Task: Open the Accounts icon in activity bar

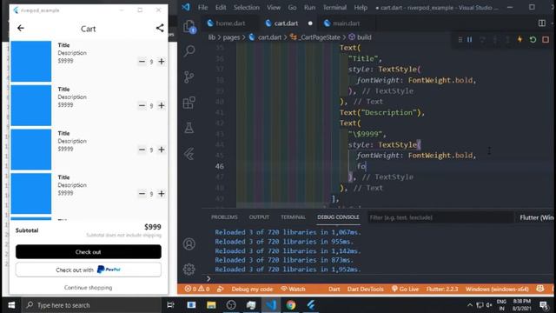Action: click(189, 243)
